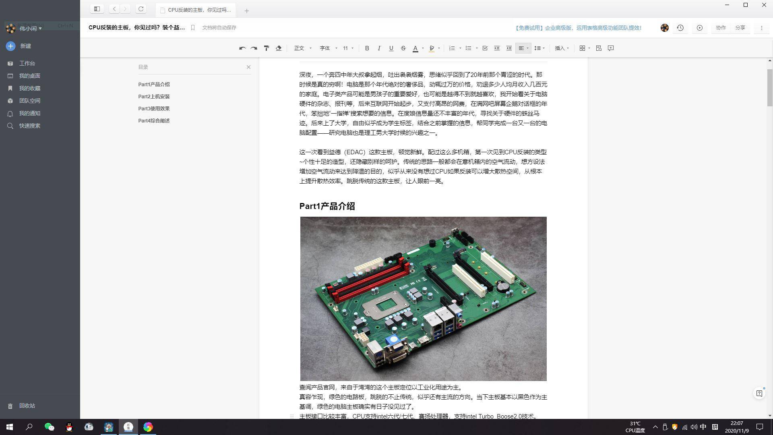Screen dimensions: 773x435
Task: Click the 协作 collaboration button
Action: pos(720,28)
